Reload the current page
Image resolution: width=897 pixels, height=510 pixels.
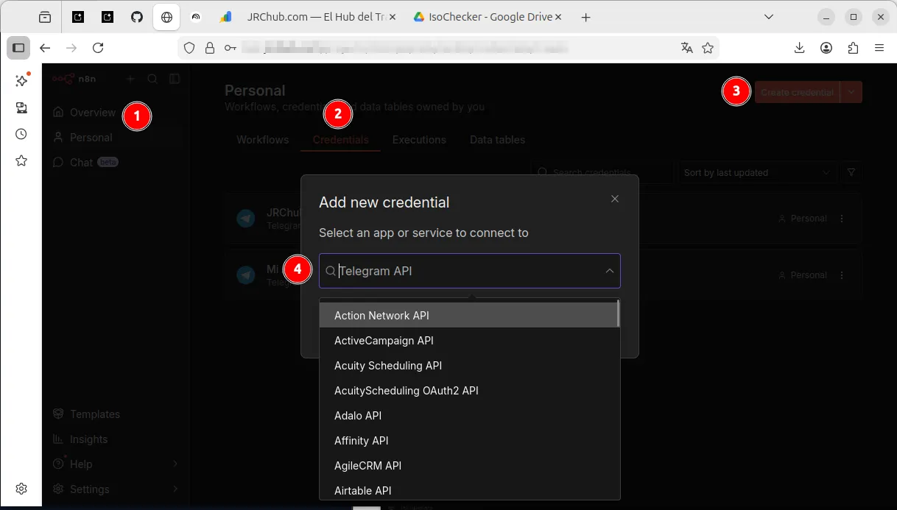pyautogui.click(x=98, y=48)
